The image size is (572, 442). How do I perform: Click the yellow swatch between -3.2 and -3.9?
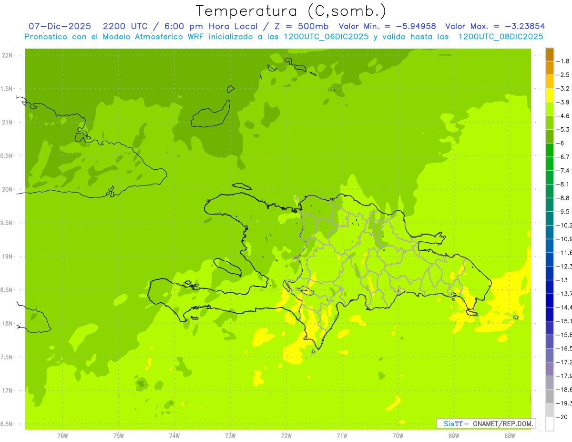point(550,95)
